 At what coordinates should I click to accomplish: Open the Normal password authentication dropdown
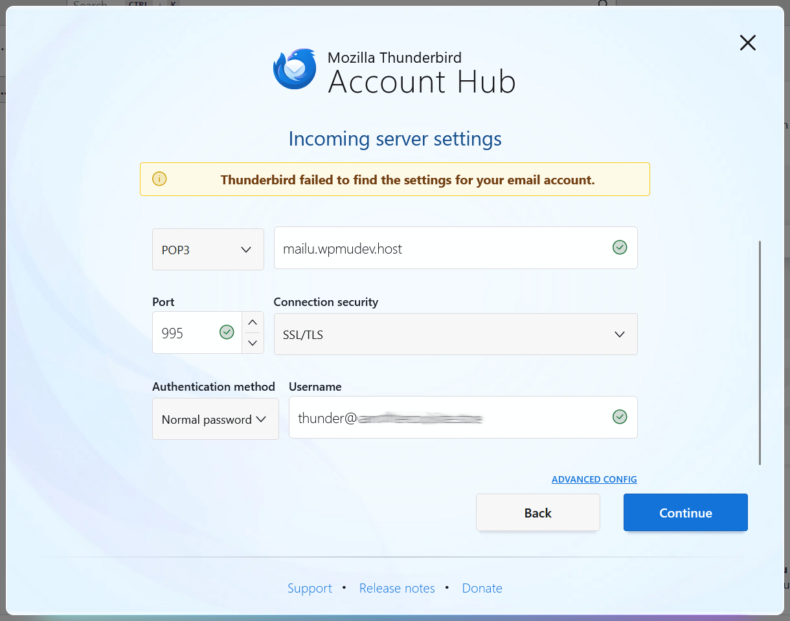tap(215, 419)
